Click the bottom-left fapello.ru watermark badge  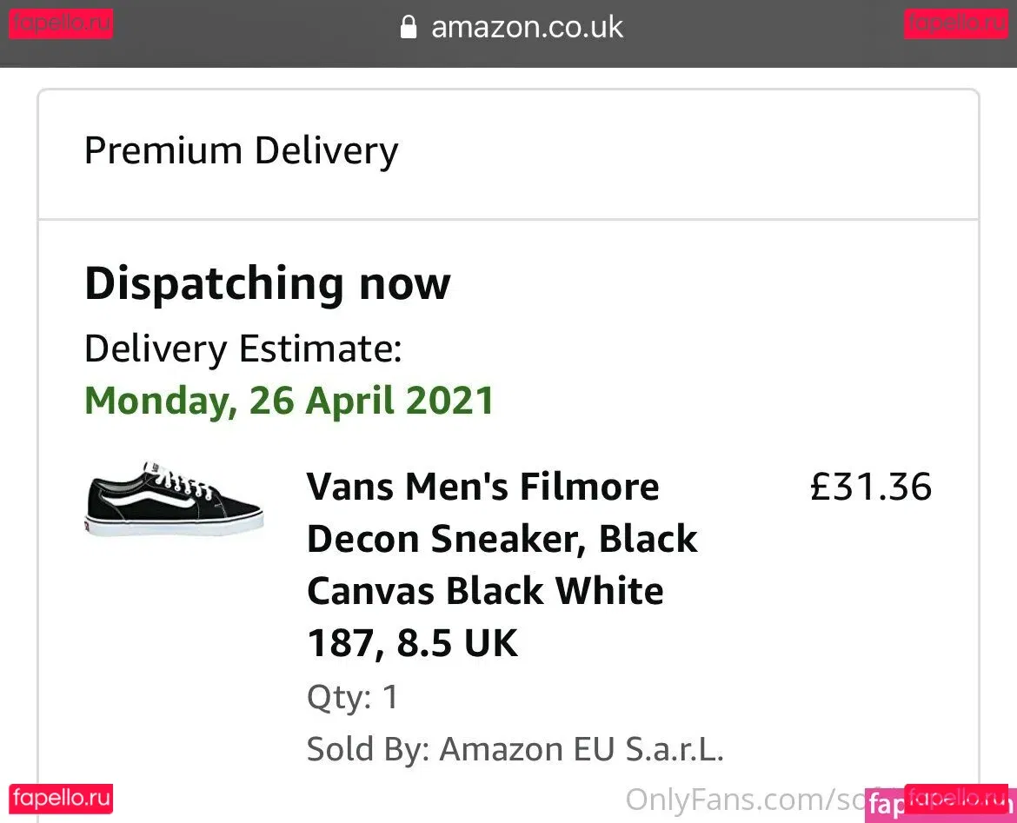tap(61, 799)
